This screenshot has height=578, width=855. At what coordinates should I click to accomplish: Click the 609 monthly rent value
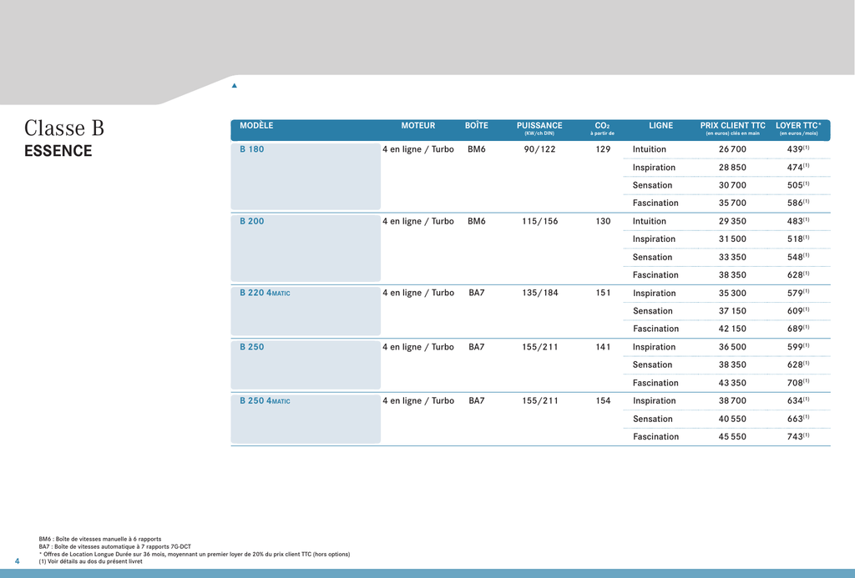pyautogui.click(x=797, y=311)
